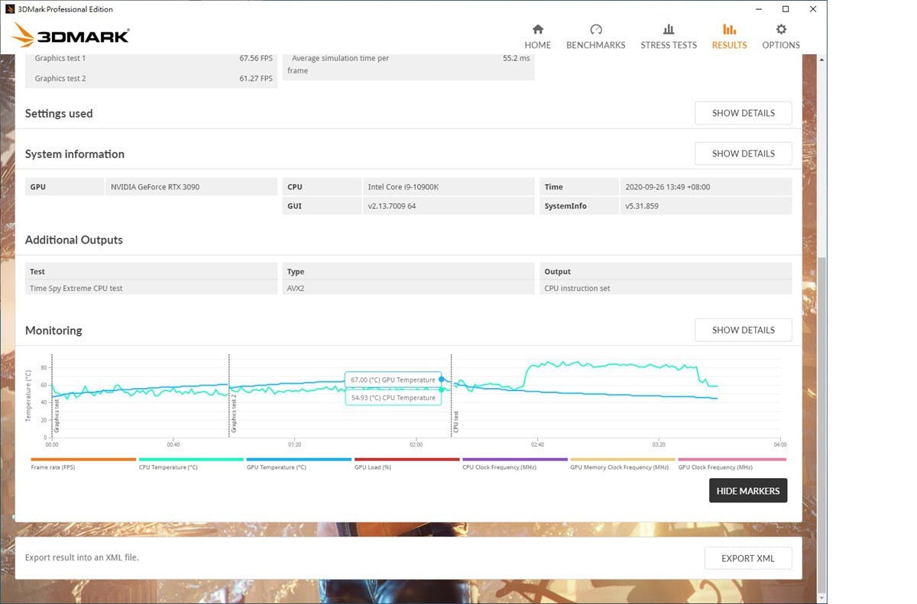This screenshot has width=917, height=604.
Task: Click the Hide Markers button
Action: click(748, 491)
